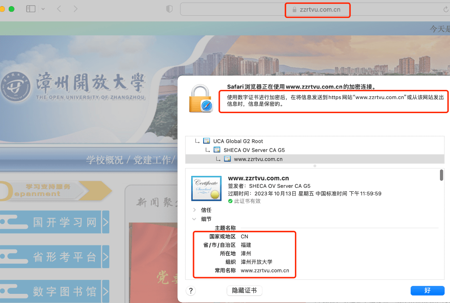Click the 漳州开放大学 organization value

click(x=256, y=262)
